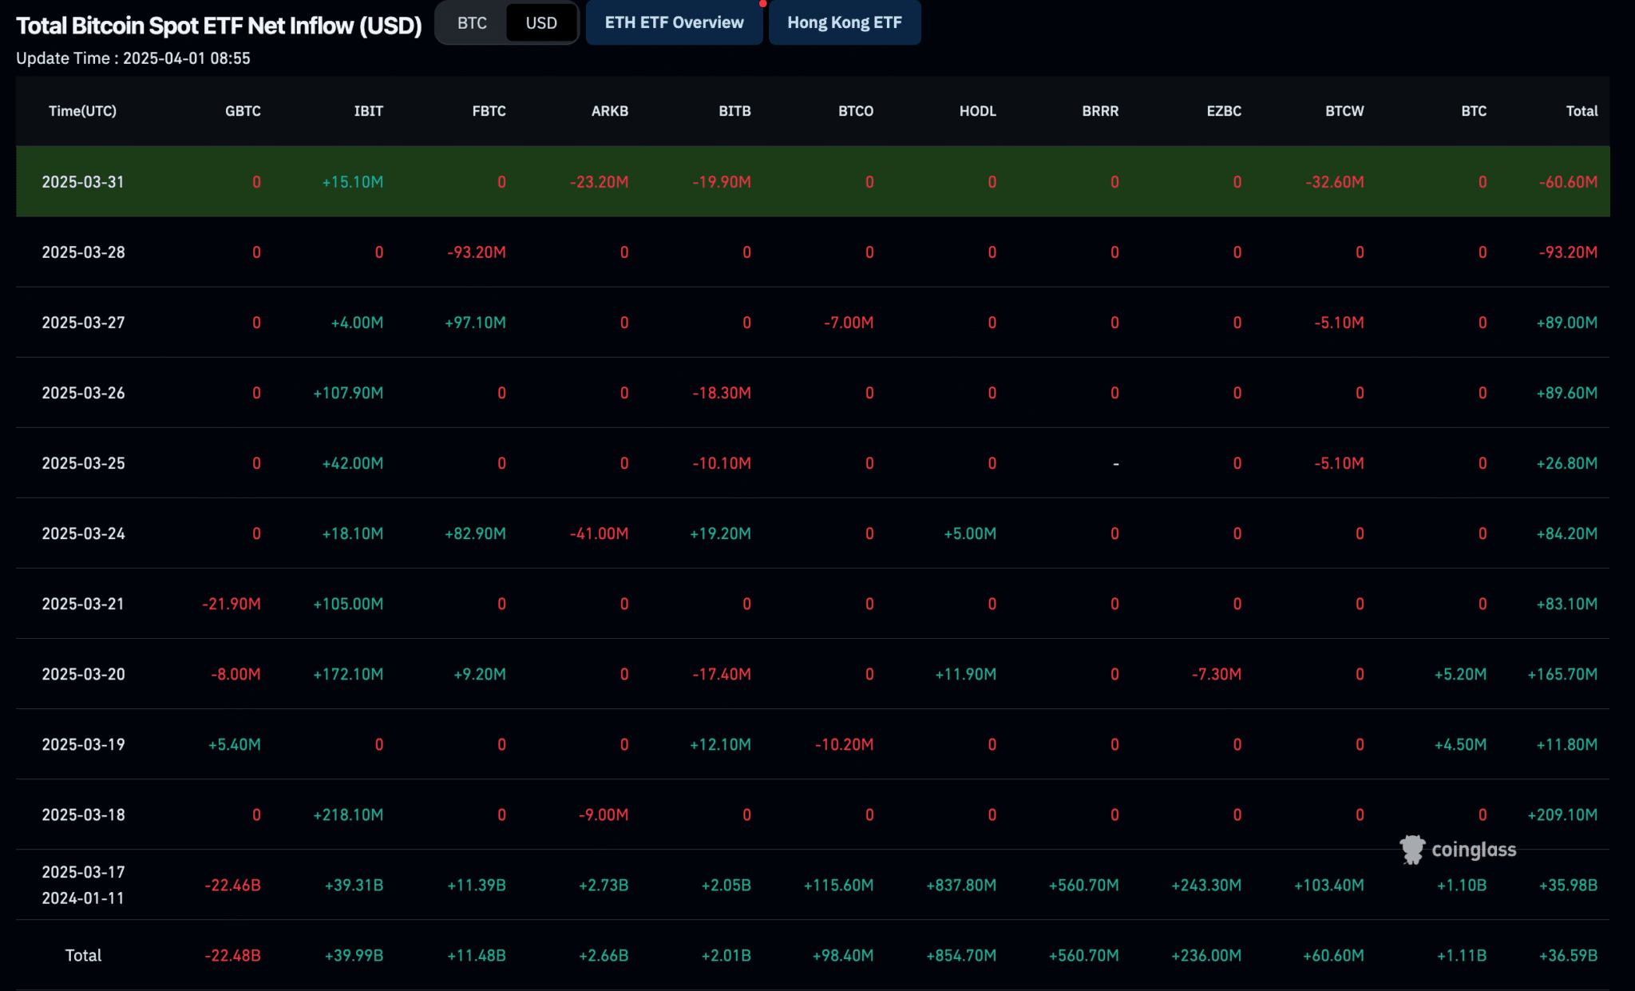Click the ARKB column header
This screenshot has width=1635, height=991.
(610, 111)
